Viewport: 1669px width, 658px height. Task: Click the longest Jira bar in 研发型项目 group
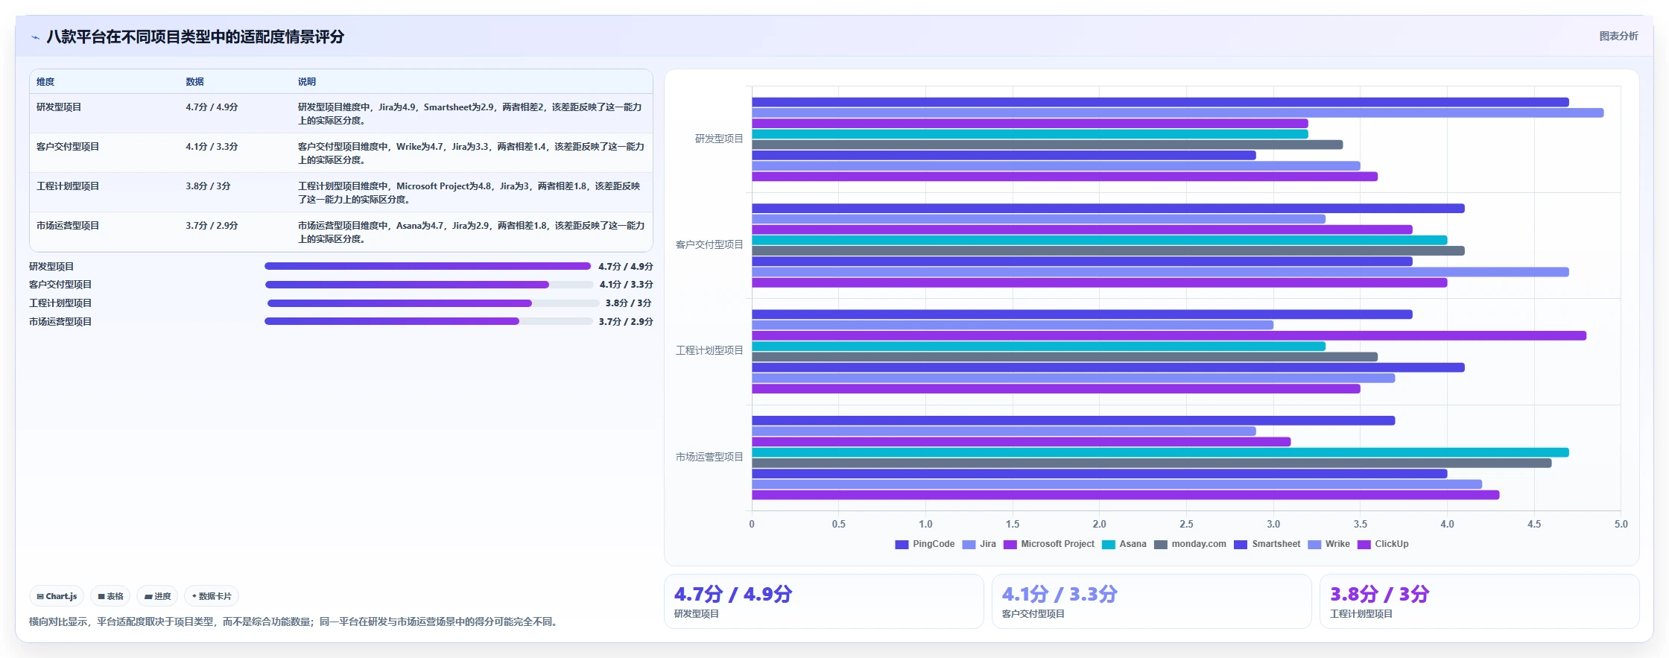point(1177,113)
